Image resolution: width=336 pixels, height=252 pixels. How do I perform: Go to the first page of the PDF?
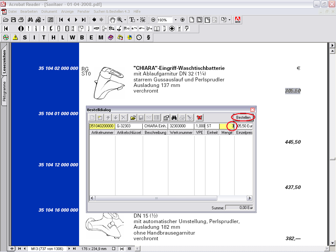pos(61,20)
